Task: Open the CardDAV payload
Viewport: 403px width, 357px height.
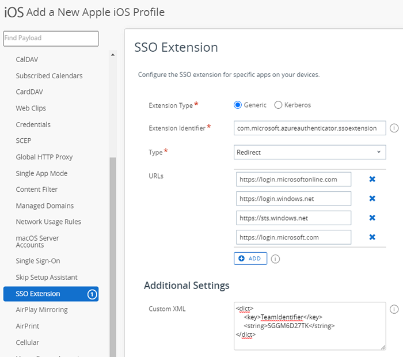Action: tap(29, 92)
